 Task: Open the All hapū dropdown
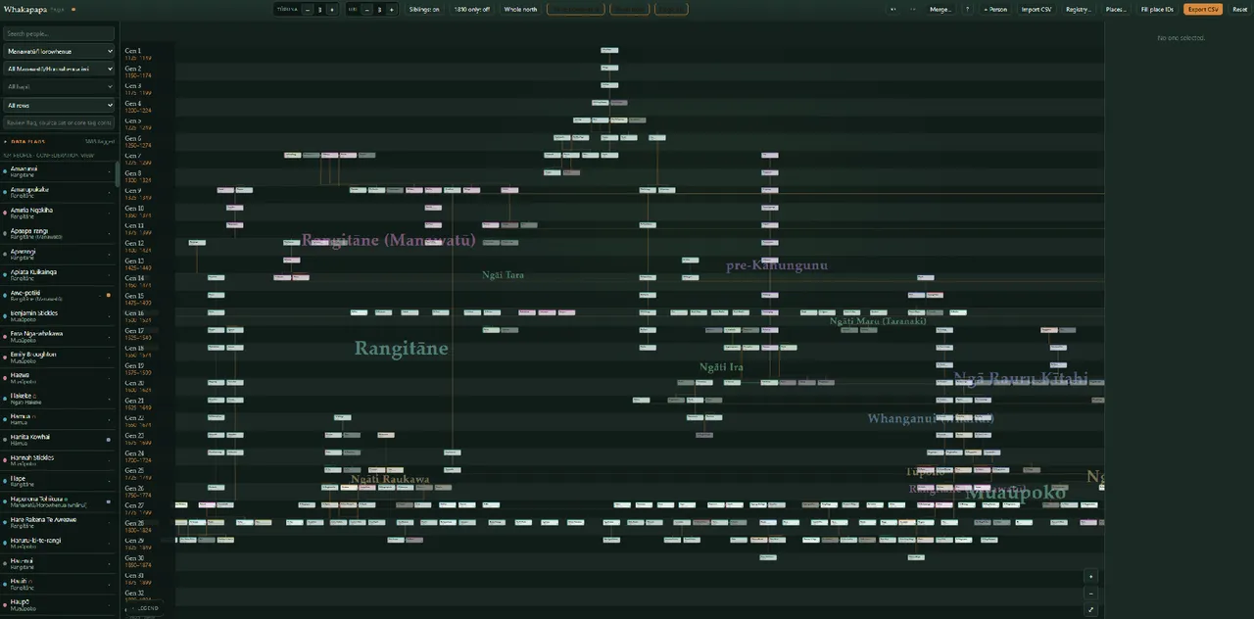pos(59,87)
